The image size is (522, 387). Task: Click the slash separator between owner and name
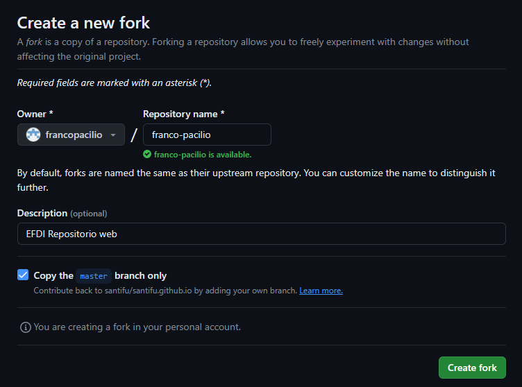pyautogui.click(x=134, y=135)
